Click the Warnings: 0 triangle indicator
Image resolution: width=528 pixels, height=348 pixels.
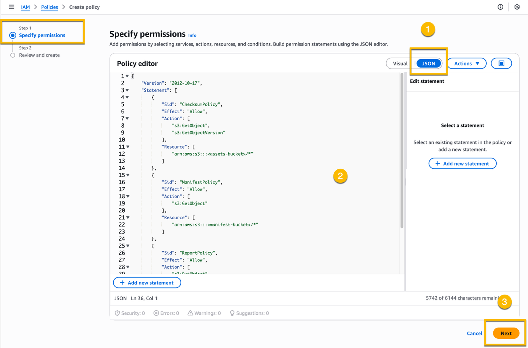(204, 313)
